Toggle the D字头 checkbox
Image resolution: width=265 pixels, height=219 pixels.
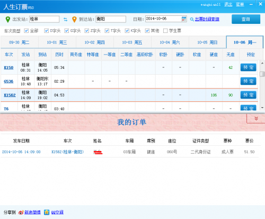(x=46, y=31)
